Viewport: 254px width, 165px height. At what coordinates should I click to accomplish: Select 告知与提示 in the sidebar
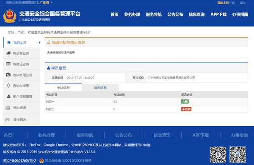pos(22,86)
